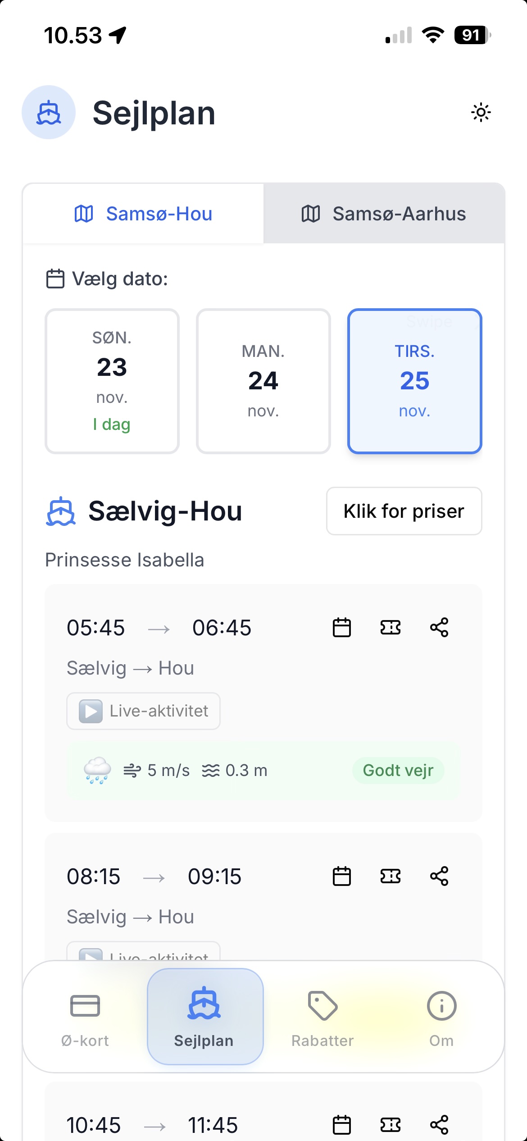This screenshot has width=527, height=1141.
Task: Share the 10:45 departure
Action: click(x=439, y=1125)
